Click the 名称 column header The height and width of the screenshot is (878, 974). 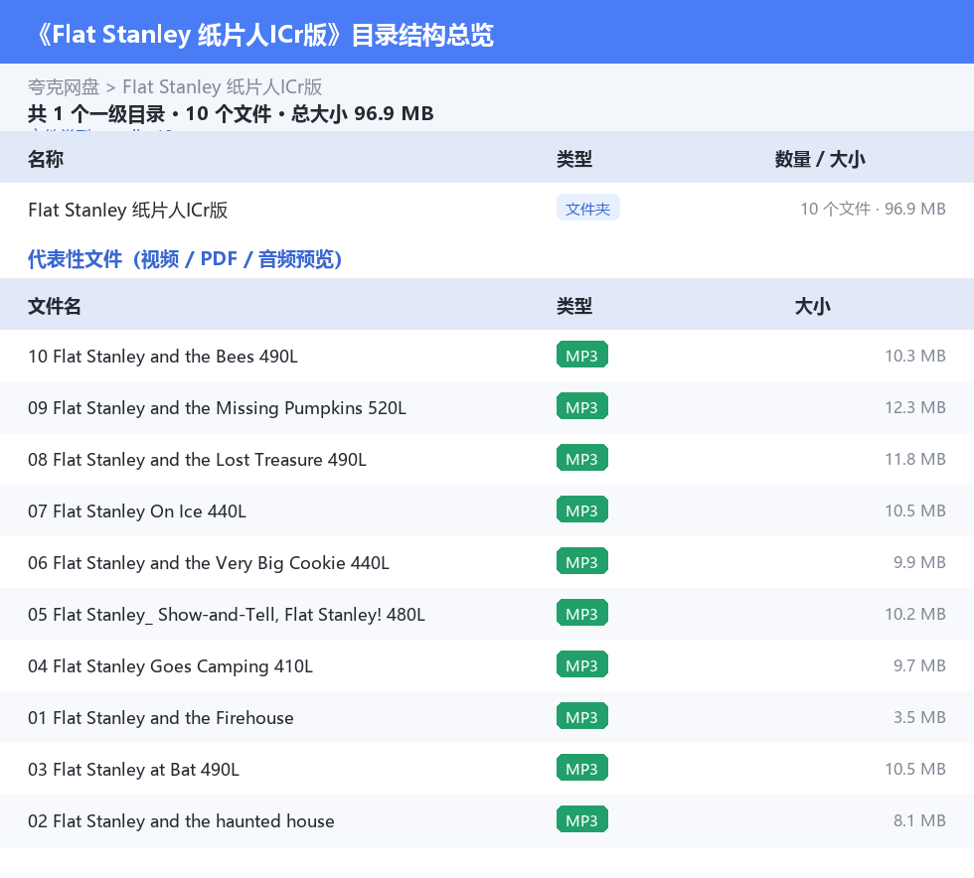pyautogui.click(x=46, y=159)
